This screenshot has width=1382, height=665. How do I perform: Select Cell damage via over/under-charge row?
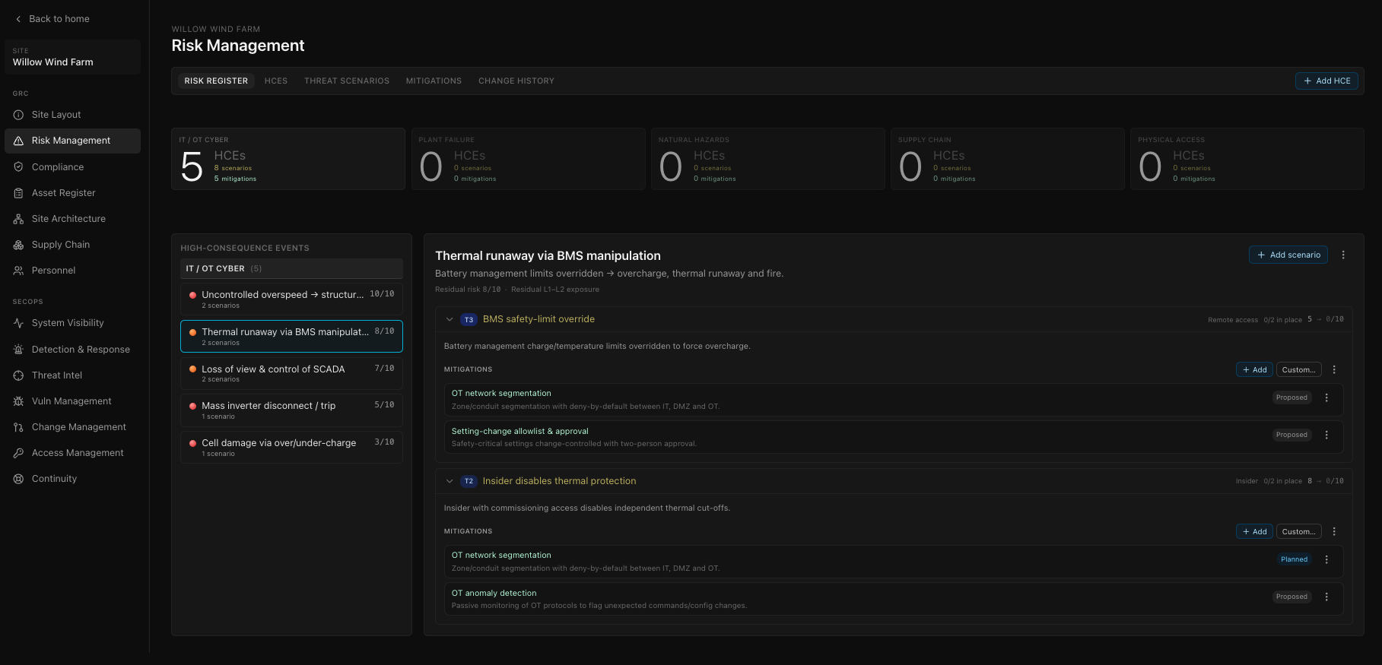pyautogui.click(x=291, y=448)
